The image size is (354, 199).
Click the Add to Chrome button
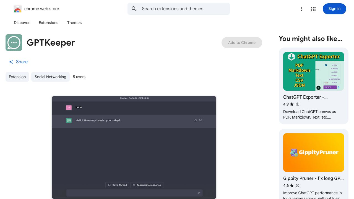tap(242, 43)
